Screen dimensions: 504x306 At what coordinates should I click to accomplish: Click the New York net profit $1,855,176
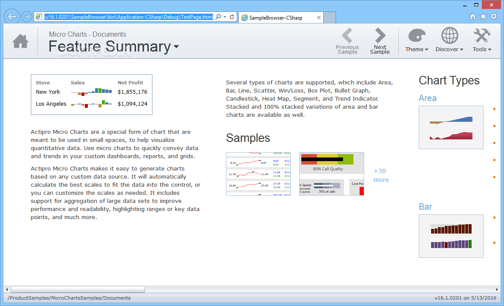pos(133,92)
